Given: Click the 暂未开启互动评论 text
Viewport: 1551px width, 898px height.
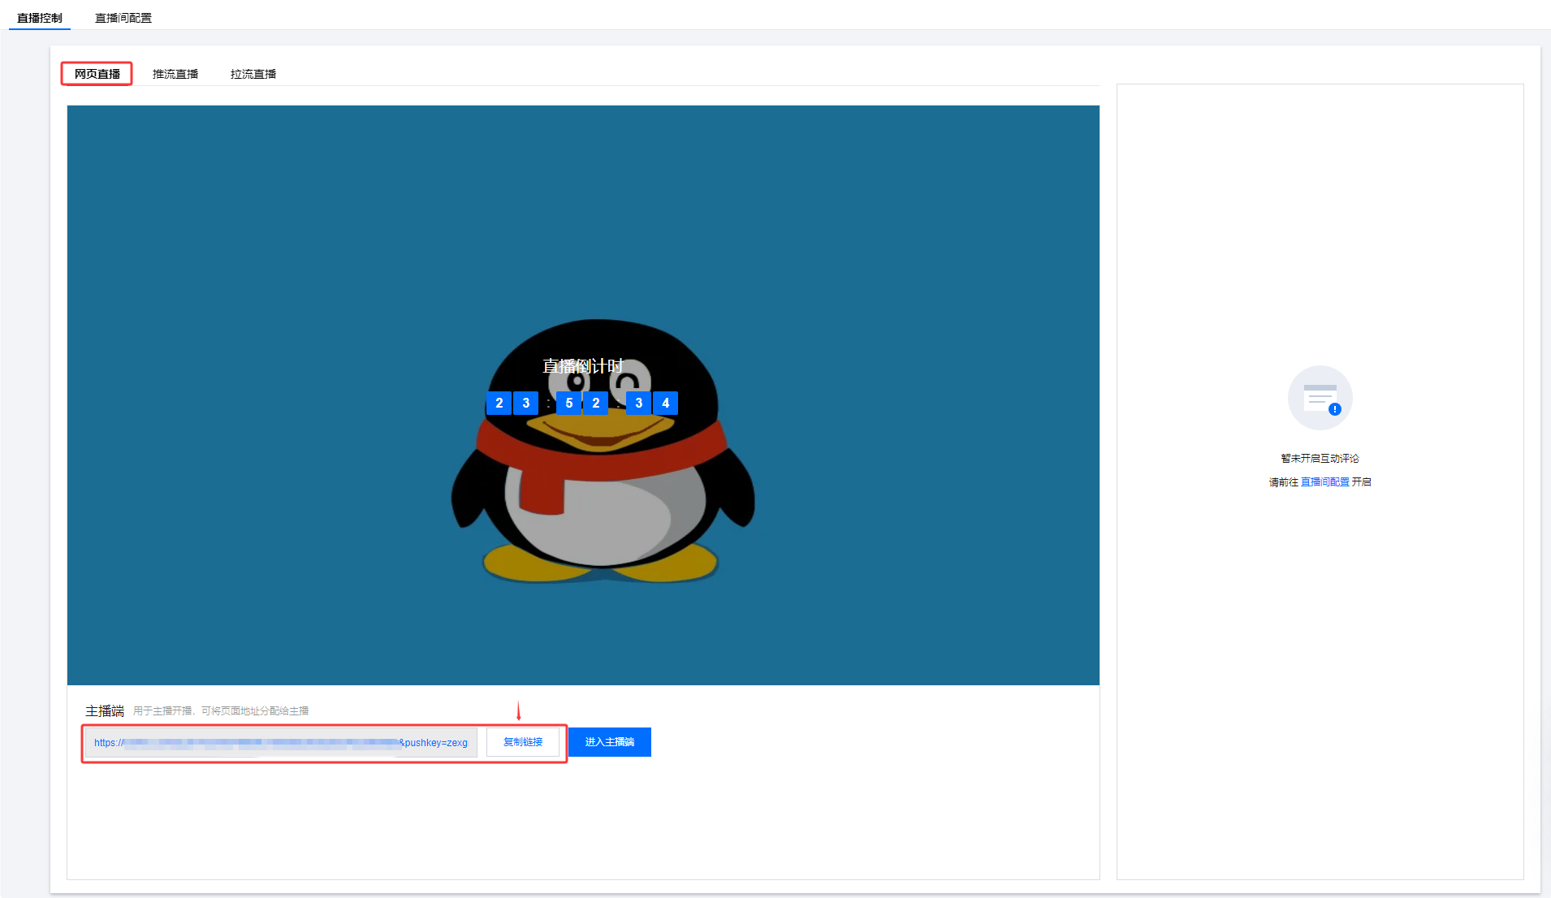Looking at the screenshot, I should pos(1320,459).
